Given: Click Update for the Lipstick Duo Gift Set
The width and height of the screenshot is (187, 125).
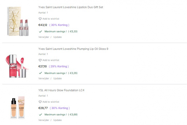Looking at the screenshot, I should 58,37.
